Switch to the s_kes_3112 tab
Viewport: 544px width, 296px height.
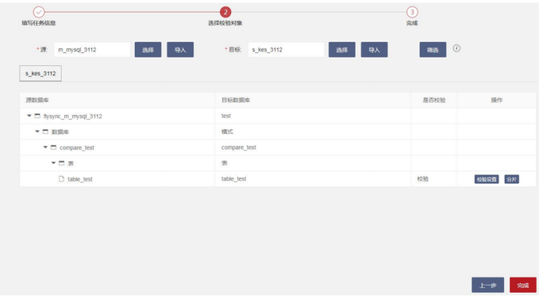coord(41,73)
